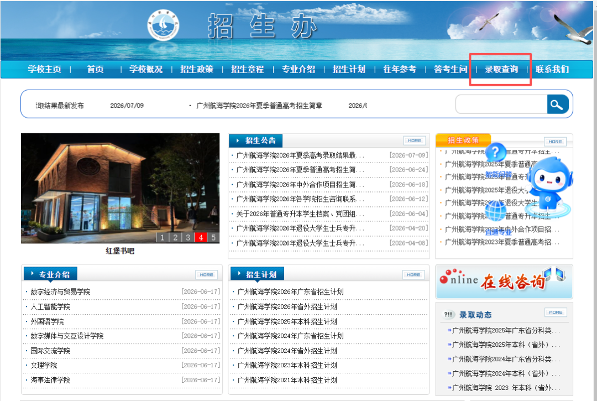The width and height of the screenshot is (597, 401).
Task: Open 国际交流学院 link
Action: pyautogui.click(x=50, y=351)
